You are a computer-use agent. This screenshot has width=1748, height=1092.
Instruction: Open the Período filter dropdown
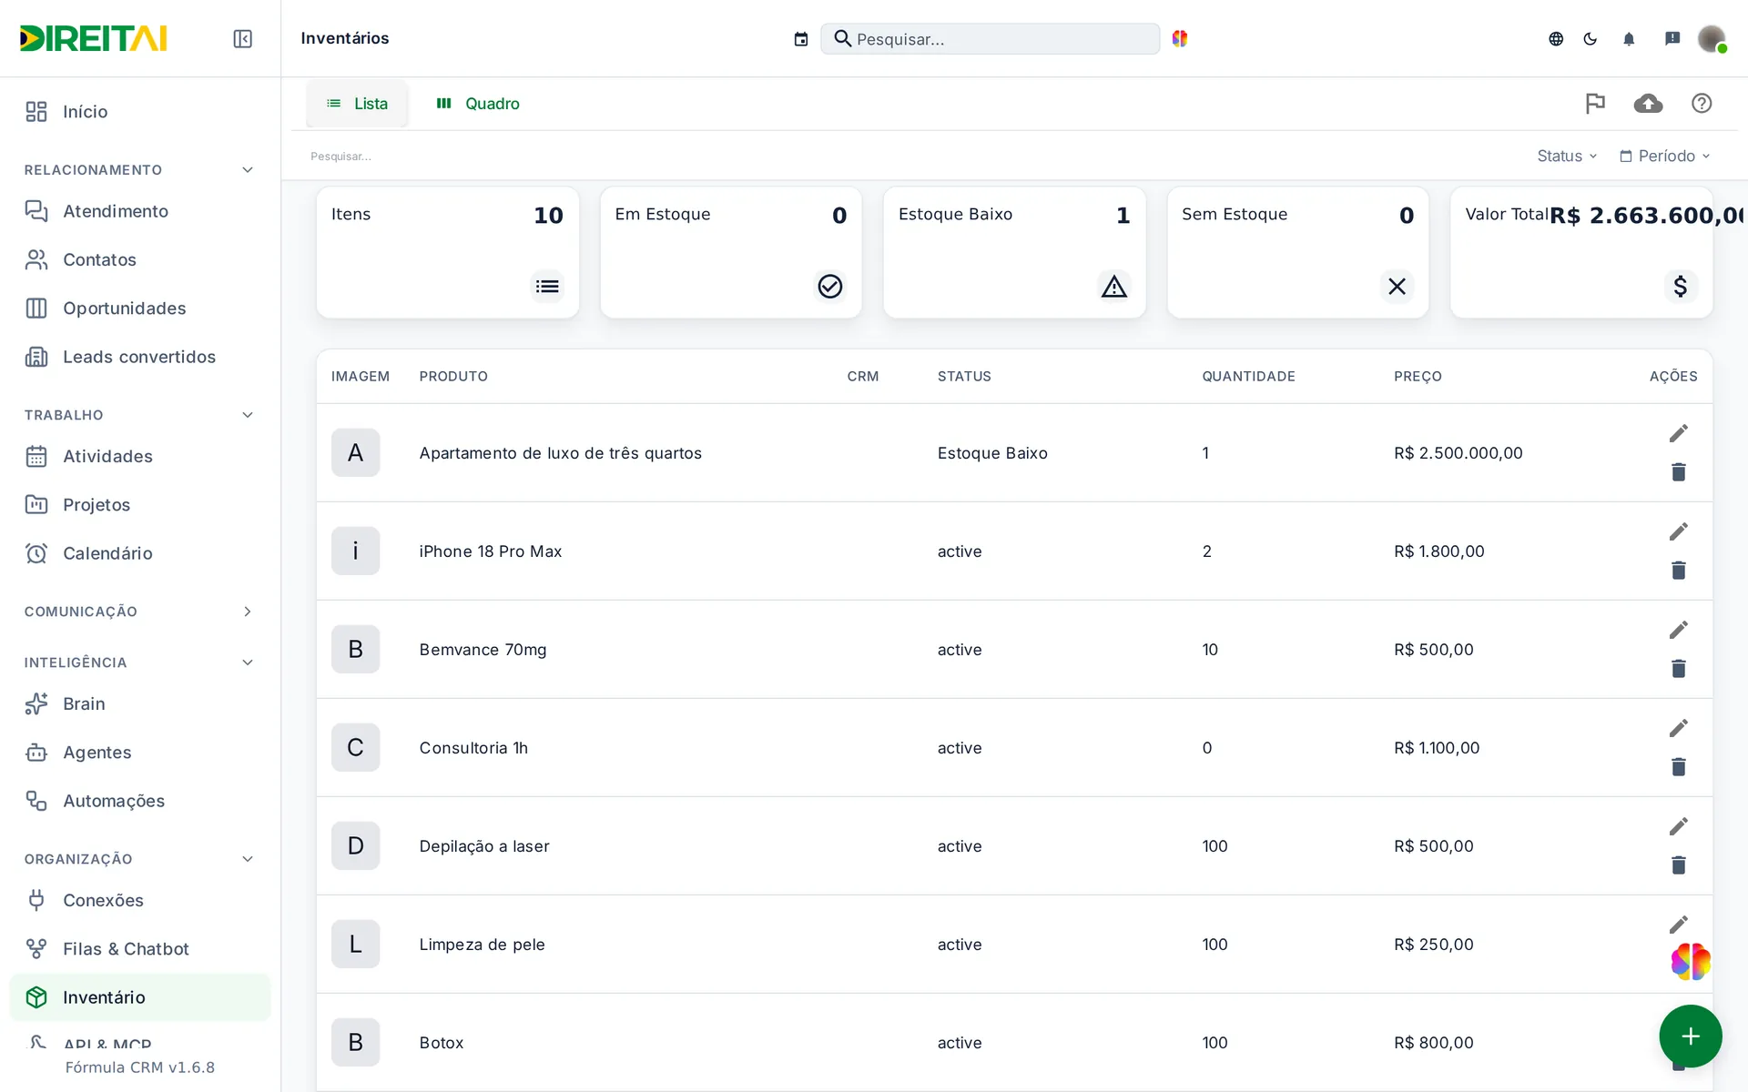click(x=1664, y=156)
